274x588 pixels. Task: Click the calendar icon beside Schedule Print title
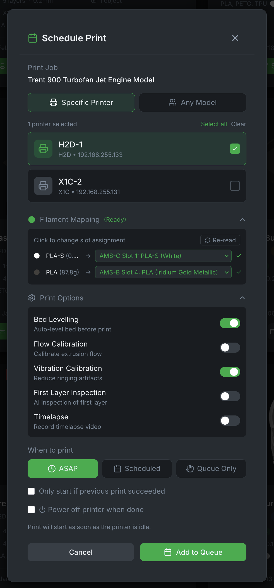(33, 38)
